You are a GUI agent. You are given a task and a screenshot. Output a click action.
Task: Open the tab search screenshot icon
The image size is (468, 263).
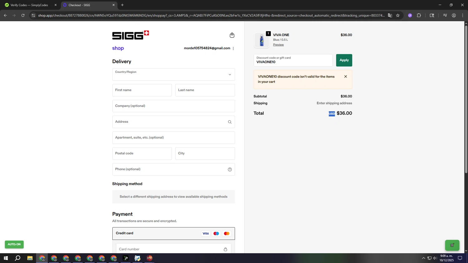432,15
